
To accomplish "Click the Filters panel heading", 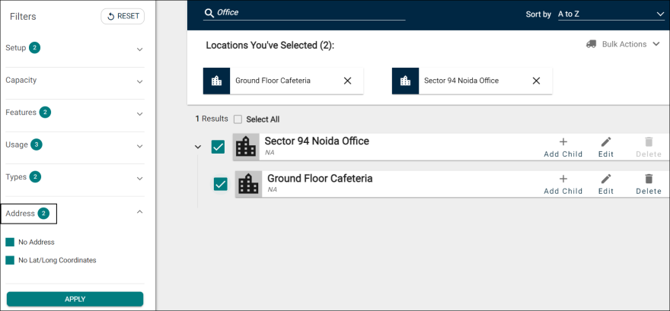I will click(23, 17).
